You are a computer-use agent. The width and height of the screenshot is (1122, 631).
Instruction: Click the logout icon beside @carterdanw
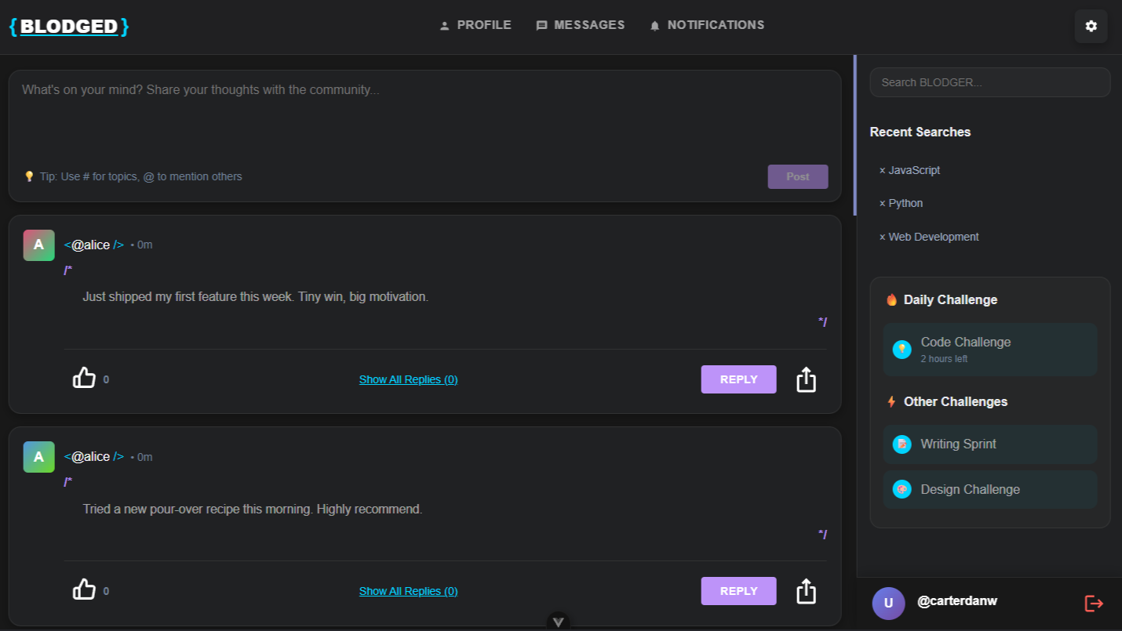1094,603
